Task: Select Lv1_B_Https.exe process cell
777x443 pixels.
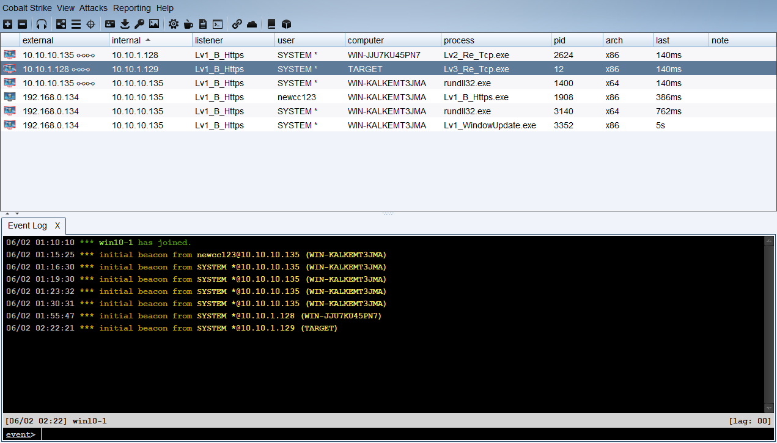Action: [x=496, y=97]
